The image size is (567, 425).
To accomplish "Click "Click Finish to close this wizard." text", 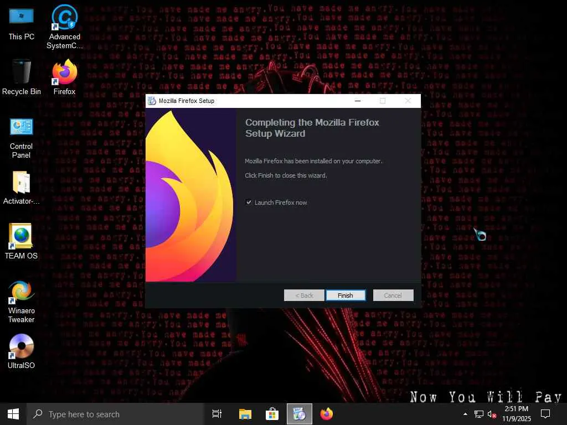I will 286,175.
